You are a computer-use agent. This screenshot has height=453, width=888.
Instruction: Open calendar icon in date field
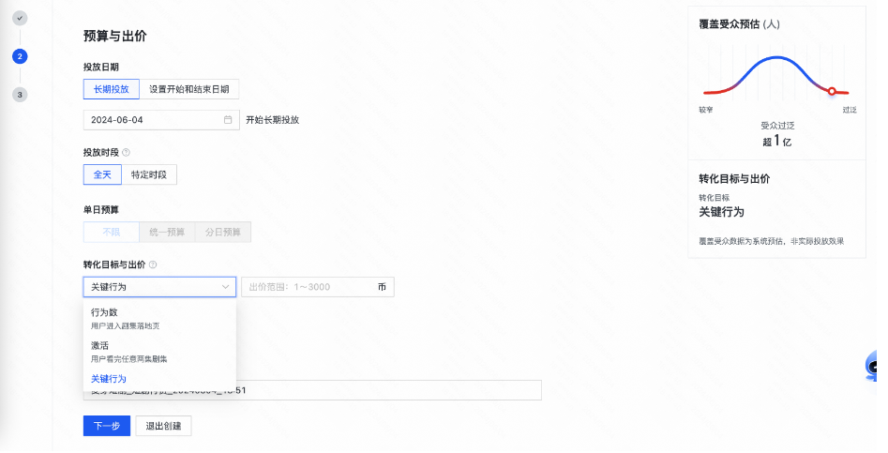click(228, 120)
